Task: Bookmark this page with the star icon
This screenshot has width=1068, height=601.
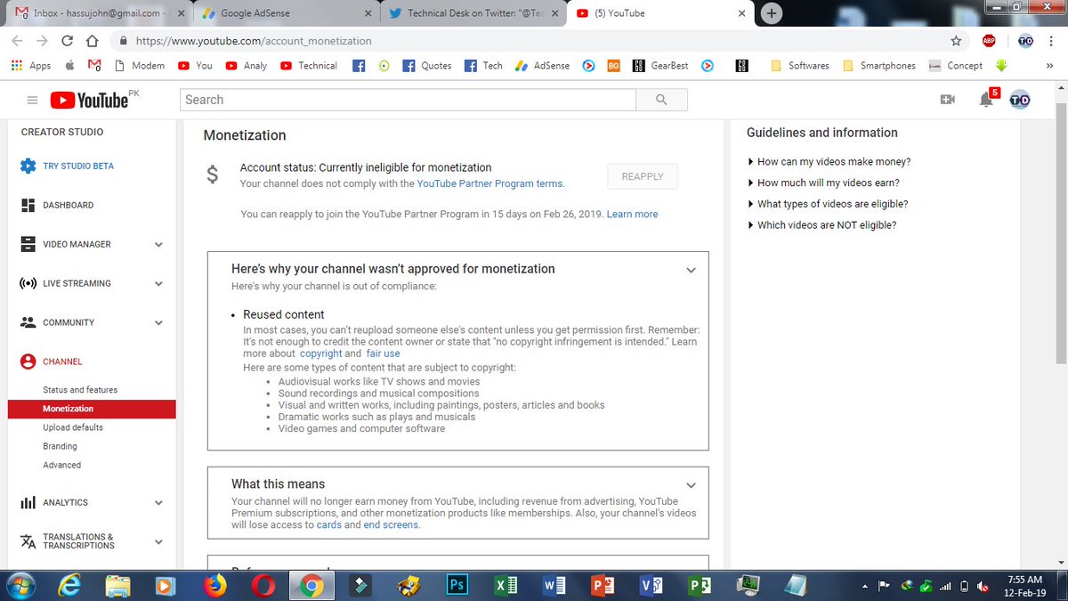Action: pos(956,41)
